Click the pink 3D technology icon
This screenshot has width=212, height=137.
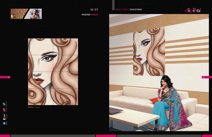pos(4,109)
